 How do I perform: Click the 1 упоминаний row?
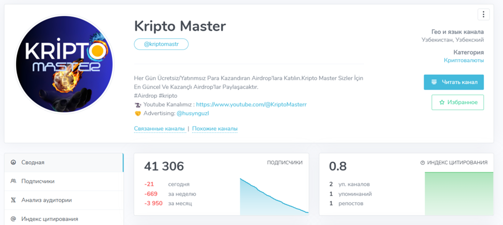(351, 194)
